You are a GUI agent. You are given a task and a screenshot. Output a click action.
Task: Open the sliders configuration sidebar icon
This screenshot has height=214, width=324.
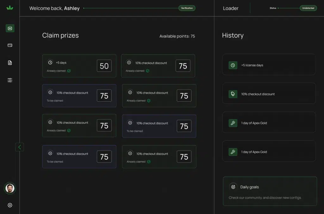click(10, 80)
